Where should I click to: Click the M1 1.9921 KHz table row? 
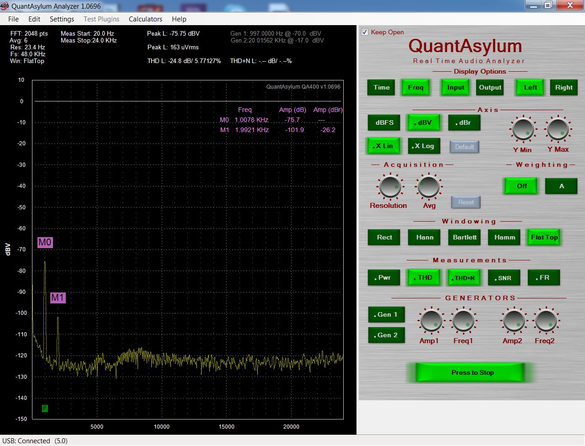[278, 130]
